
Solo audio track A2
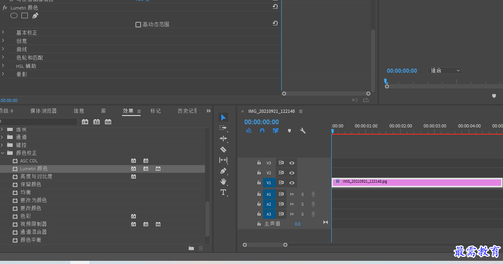(302, 204)
